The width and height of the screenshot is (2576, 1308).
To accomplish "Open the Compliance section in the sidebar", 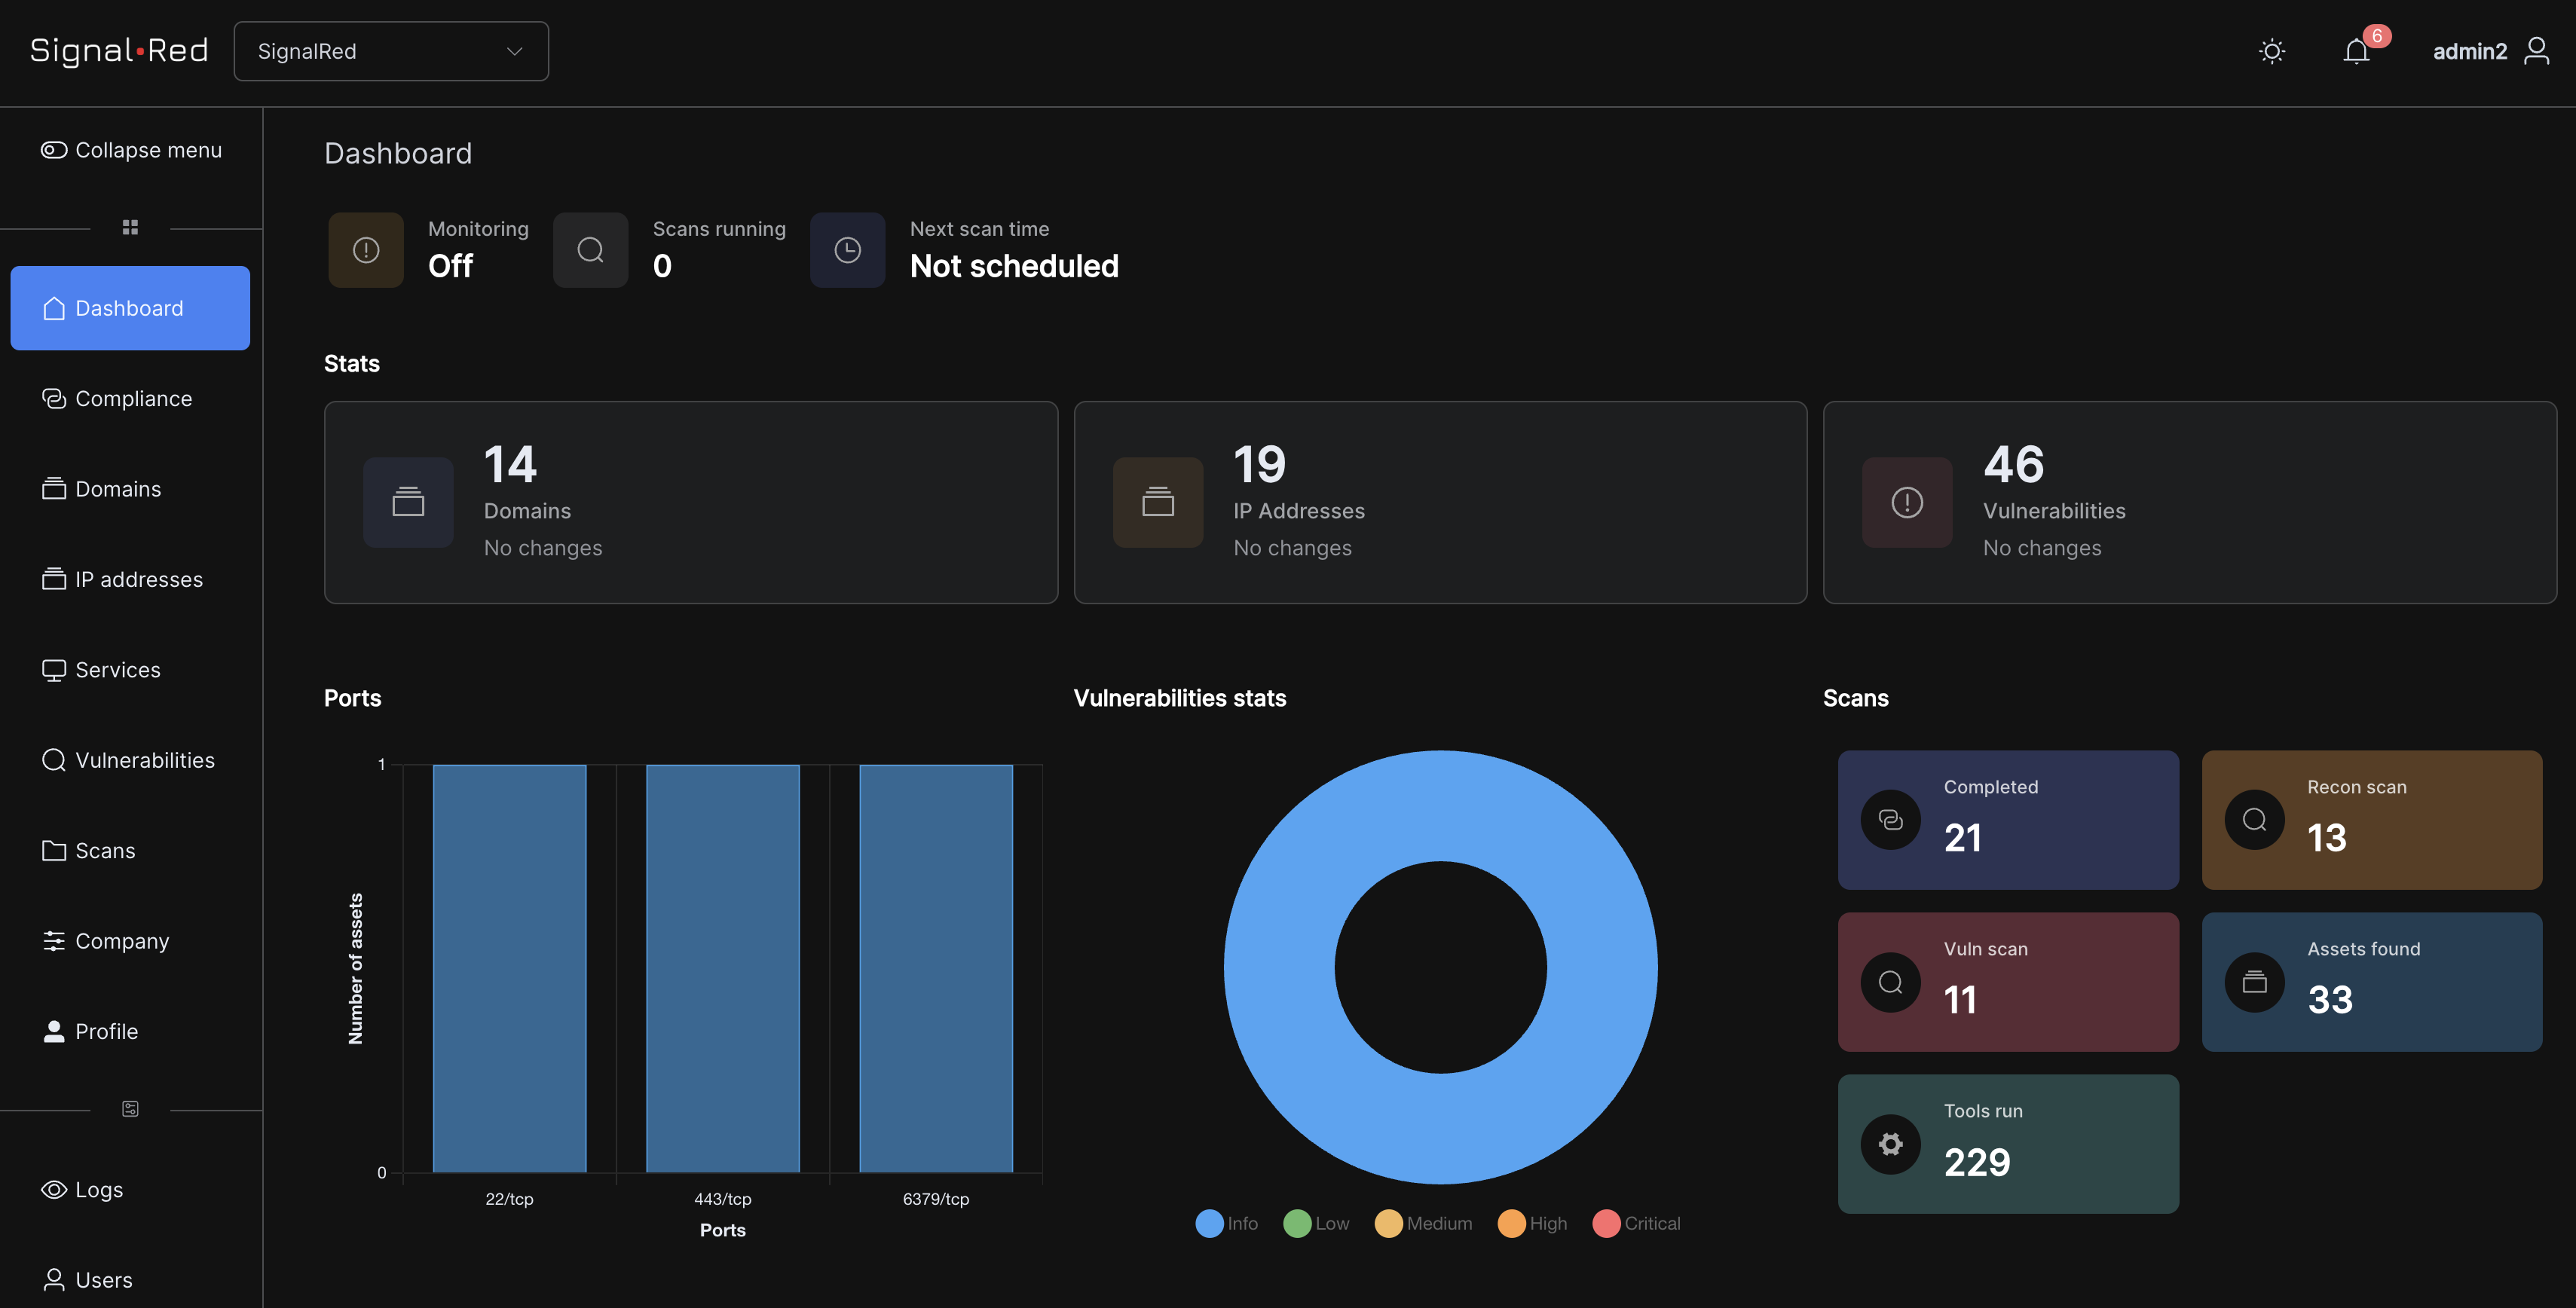I will pyautogui.click(x=133, y=398).
